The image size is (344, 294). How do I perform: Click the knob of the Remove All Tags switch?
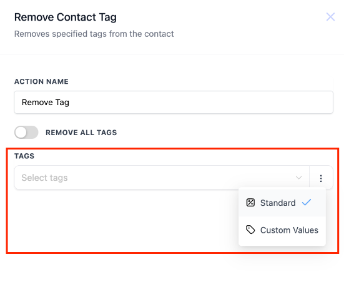[21, 133]
